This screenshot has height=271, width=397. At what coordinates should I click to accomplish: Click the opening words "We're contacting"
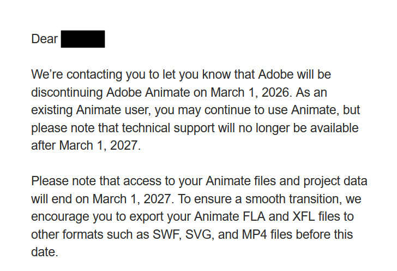tap(69, 74)
